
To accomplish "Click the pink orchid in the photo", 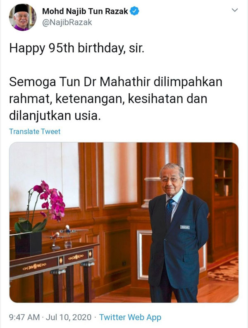I will pyautogui.click(x=50, y=201).
